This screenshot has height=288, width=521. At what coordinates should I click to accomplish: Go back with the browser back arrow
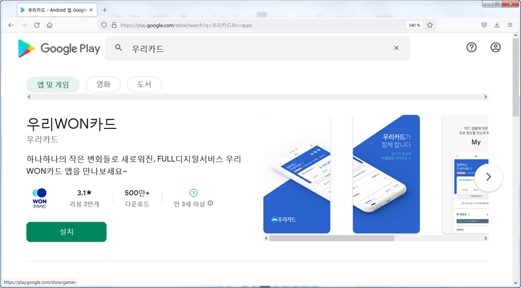pyautogui.click(x=11, y=25)
